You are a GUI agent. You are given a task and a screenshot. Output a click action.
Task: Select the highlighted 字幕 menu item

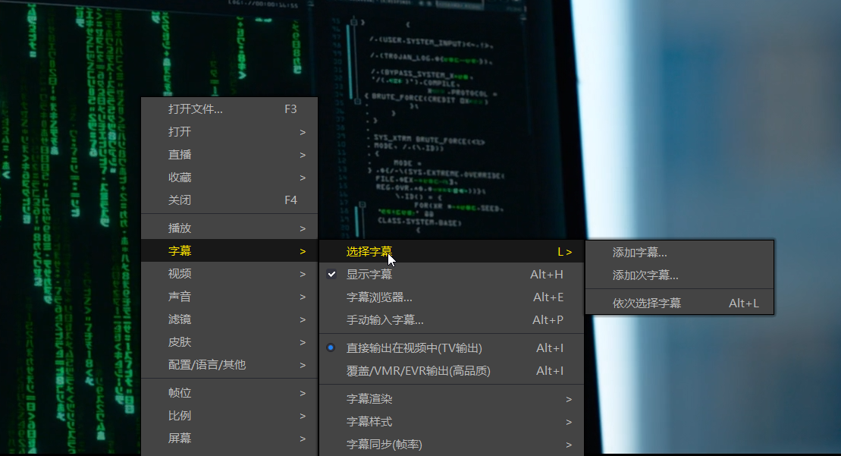click(x=230, y=250)
